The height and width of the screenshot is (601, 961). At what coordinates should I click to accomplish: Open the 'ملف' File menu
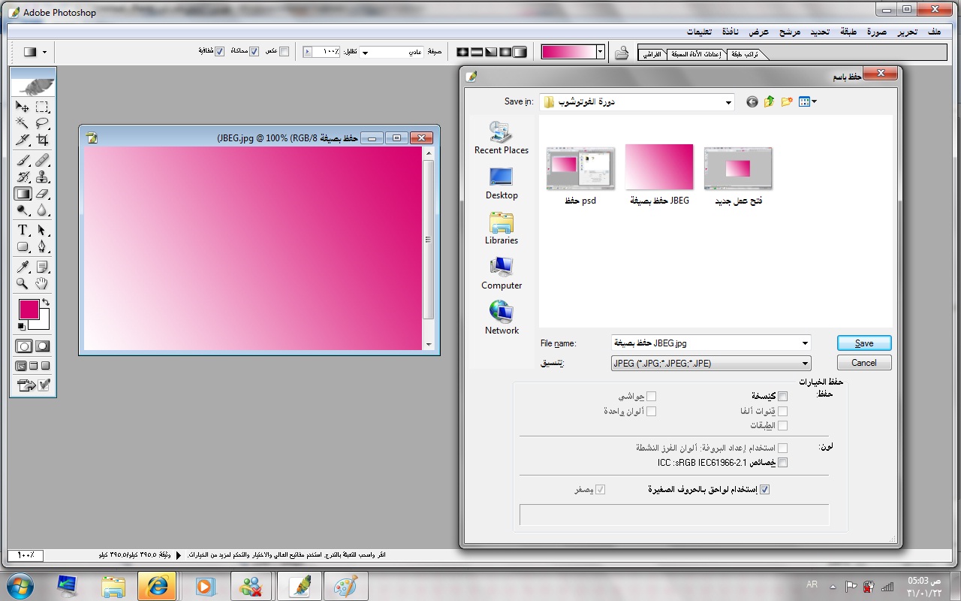click(x=934, y=32)
